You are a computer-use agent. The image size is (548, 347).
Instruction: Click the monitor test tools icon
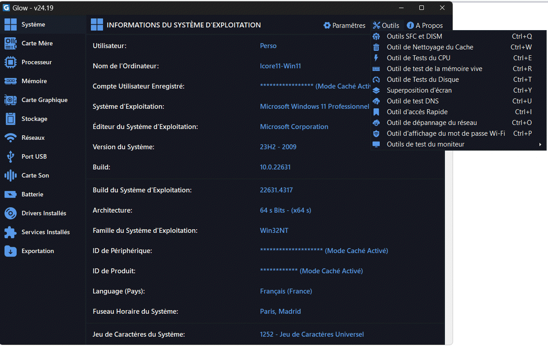[377, 144]
